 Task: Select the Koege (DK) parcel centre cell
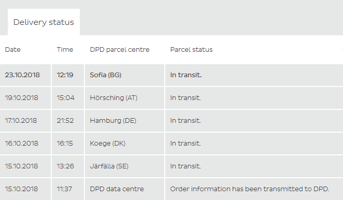point(124,144)
